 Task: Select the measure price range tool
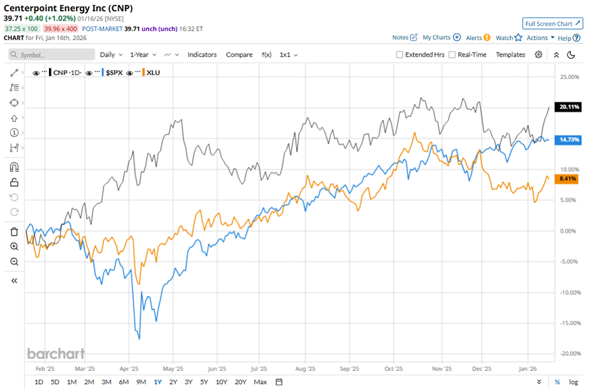[x=14, y=147]
